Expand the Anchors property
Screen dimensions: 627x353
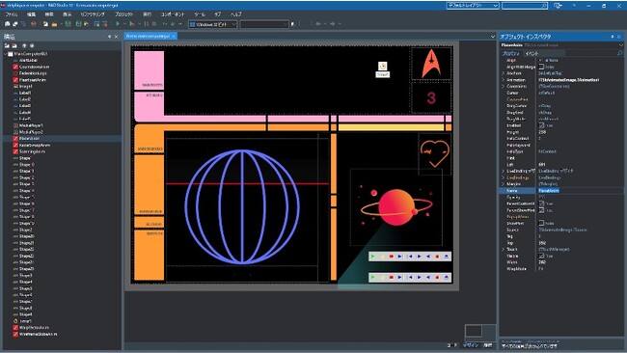tap(503, 73)
